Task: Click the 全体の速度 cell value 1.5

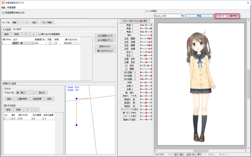Action: pyautogui.click(x=49, y=119)
